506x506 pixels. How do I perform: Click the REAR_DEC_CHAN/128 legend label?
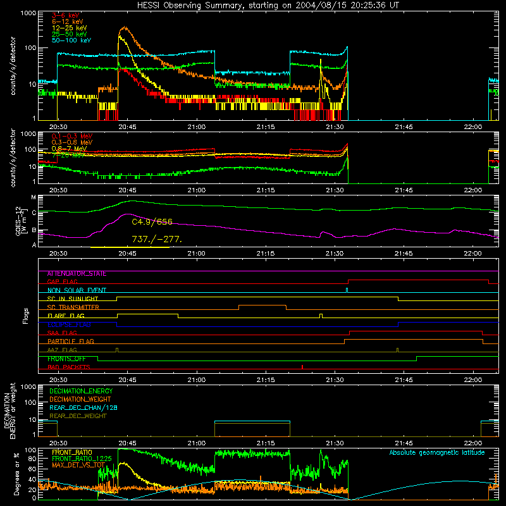click(83, 408)
